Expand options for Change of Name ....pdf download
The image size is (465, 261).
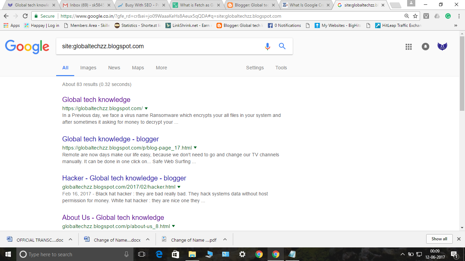point(225,239)
